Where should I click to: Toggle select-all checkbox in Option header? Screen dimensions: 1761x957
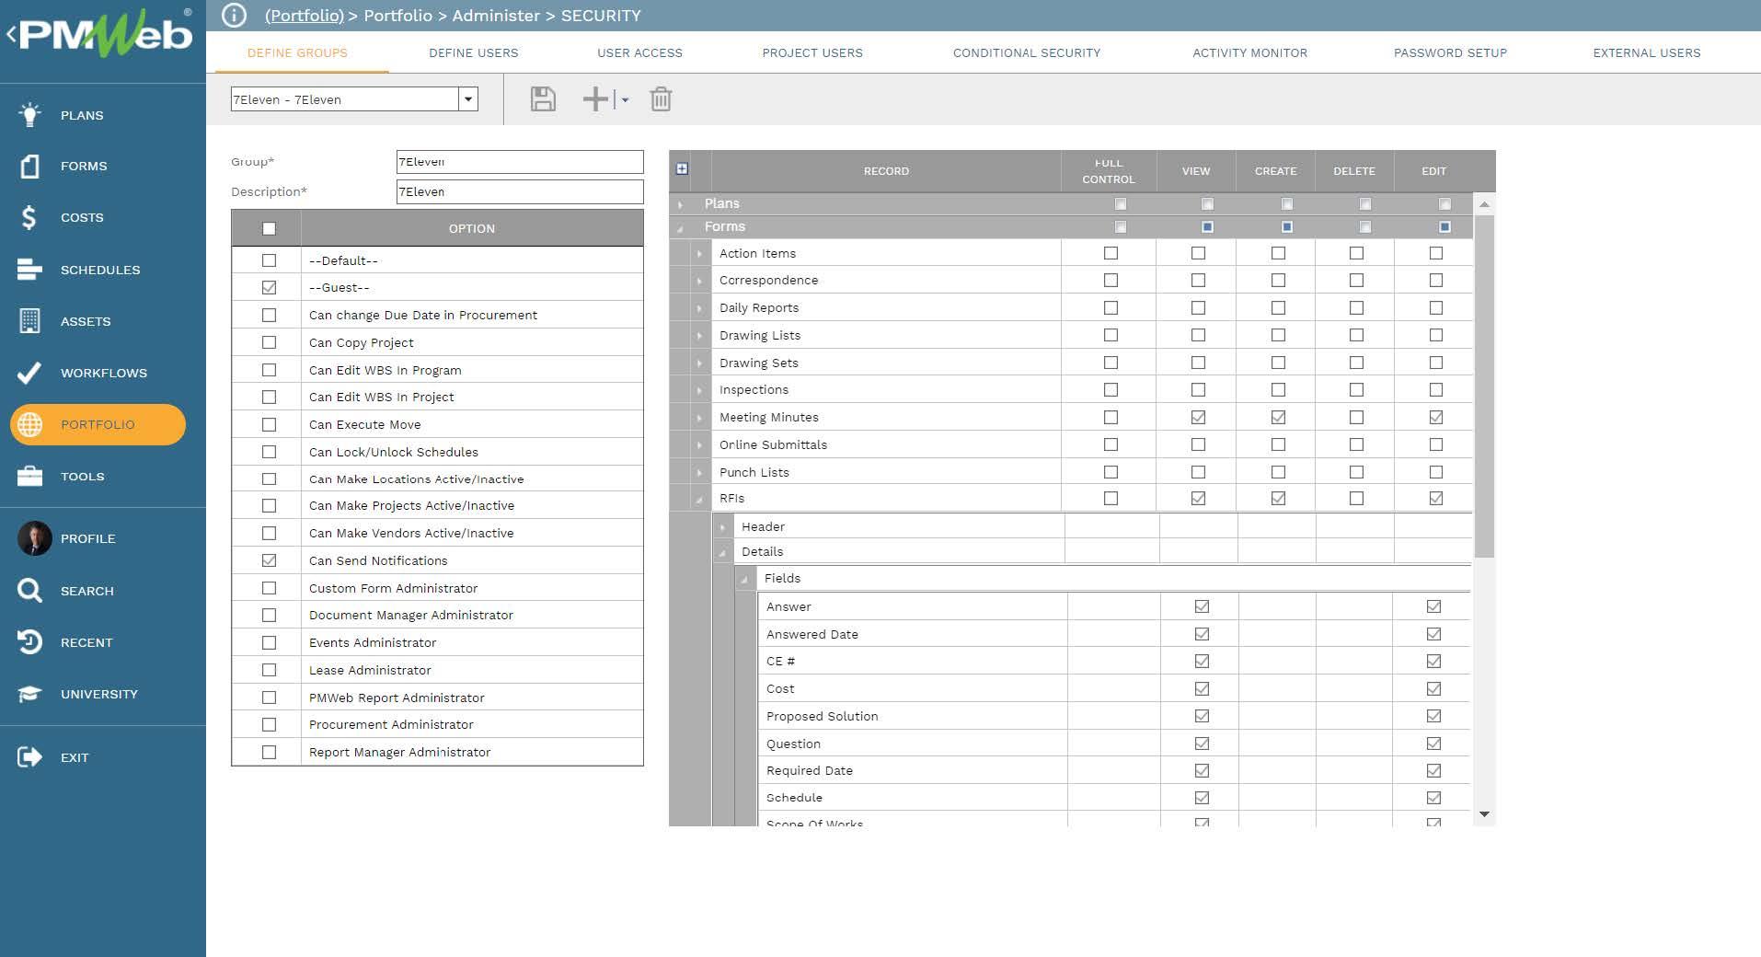point(269,228)
